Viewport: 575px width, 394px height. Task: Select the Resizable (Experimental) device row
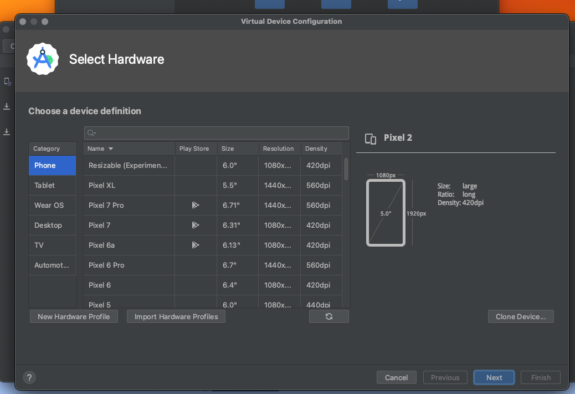coord(213,166)
